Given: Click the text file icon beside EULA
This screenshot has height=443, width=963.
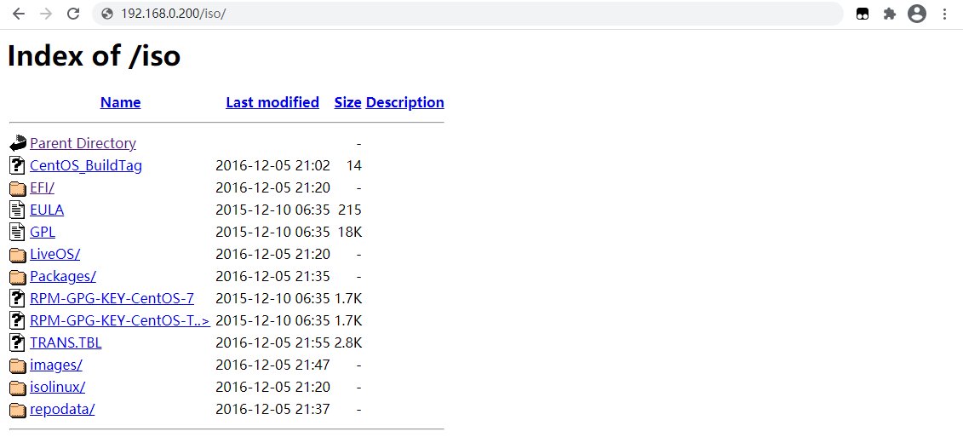Looking at the screenshot, I should point(18,210).
